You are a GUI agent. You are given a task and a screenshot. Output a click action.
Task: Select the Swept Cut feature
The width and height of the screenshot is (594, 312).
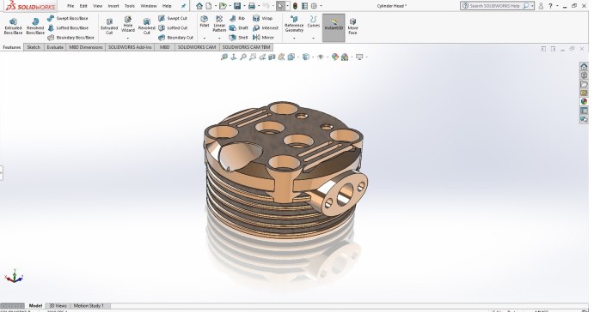(173, 18)
